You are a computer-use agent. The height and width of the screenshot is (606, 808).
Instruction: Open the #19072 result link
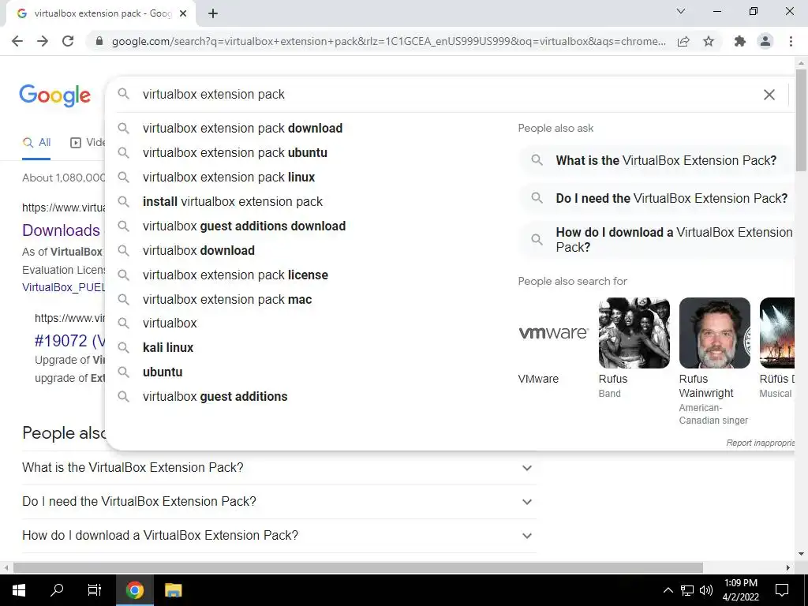[69, 341]
